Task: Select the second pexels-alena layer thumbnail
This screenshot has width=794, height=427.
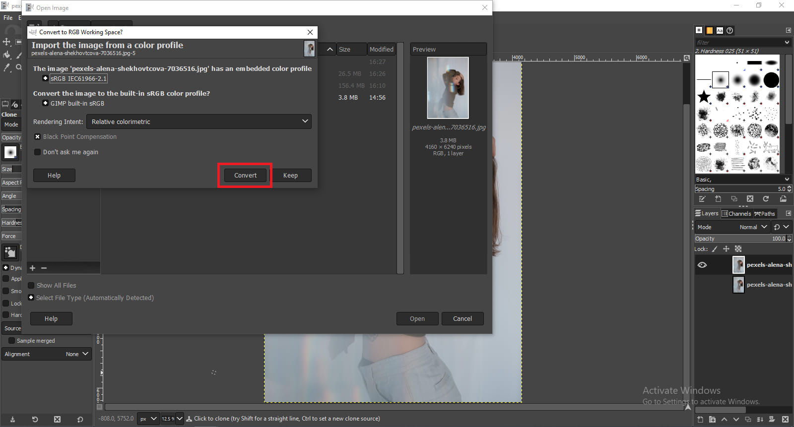Action: click(738, 285)
